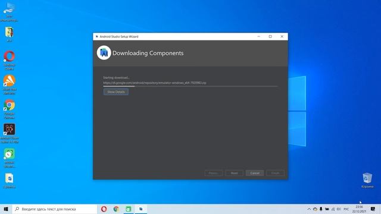Open the document file icon on the desktop
381x214 pixels.
(10, 178)
